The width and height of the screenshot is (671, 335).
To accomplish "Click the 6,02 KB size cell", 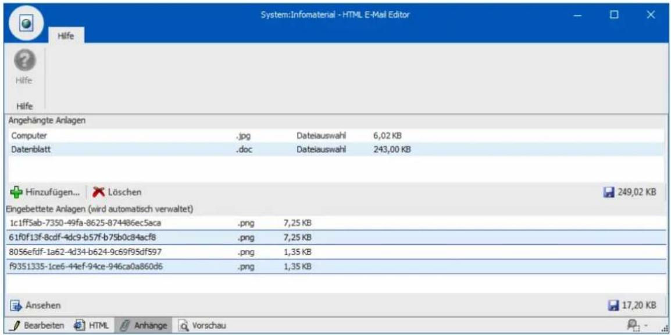I will 387,136.
